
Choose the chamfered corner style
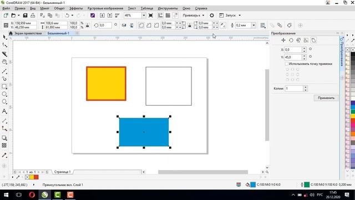pyautogui.click(x=156, y=25)
